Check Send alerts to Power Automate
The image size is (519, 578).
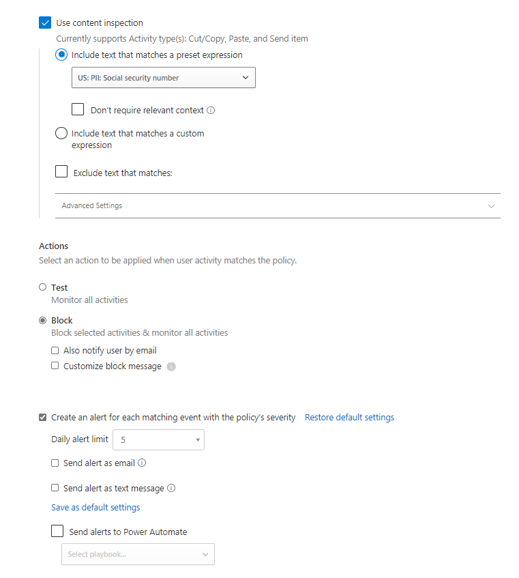[57, 531]
